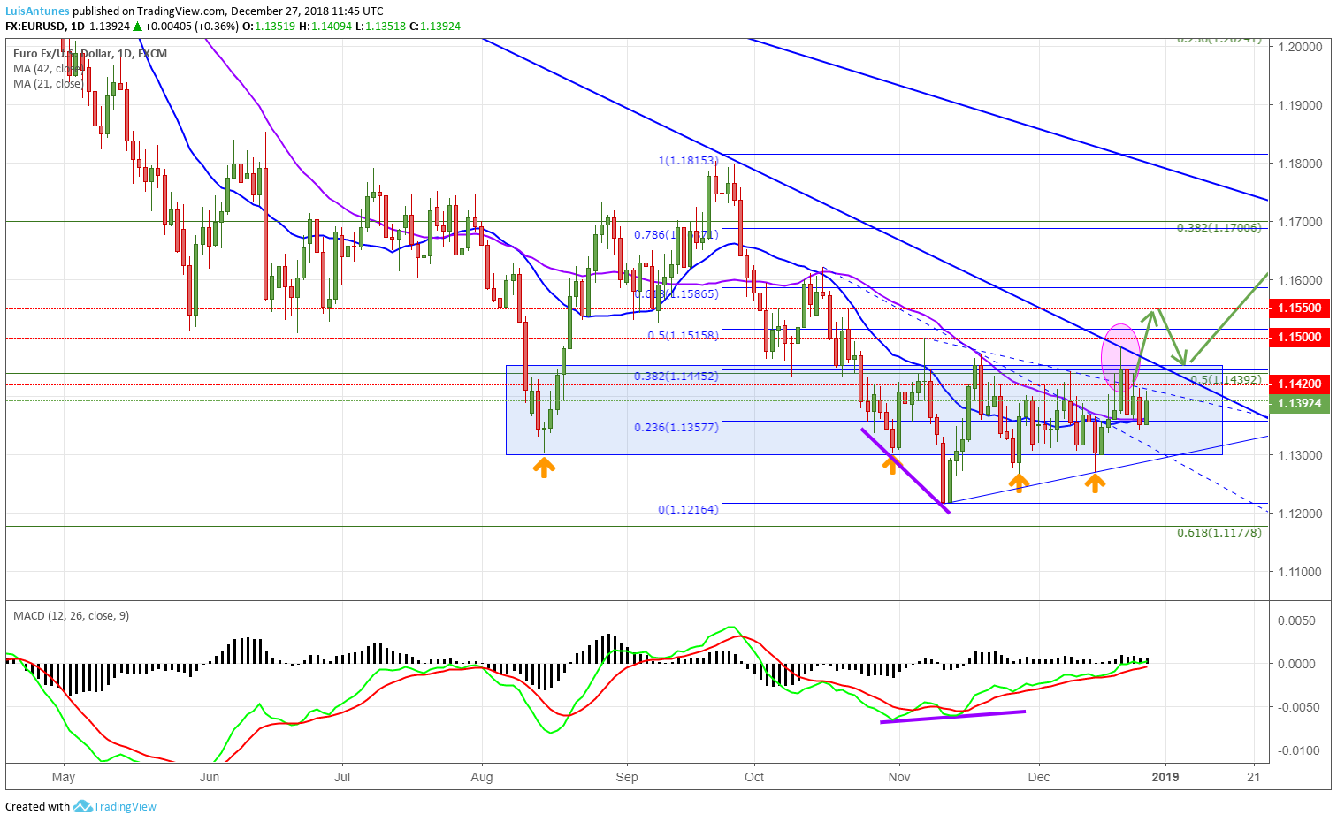Click the open value O:1.13519 in header
The image size is (1337, 822).
(x=270, y=27)
